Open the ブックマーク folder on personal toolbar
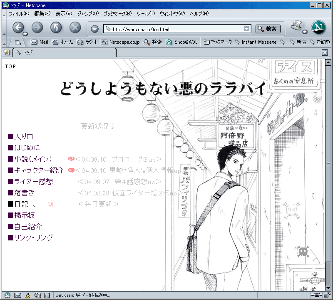Image resolution: width=333 pixels, height=300 pixels. tap(218, 42)
